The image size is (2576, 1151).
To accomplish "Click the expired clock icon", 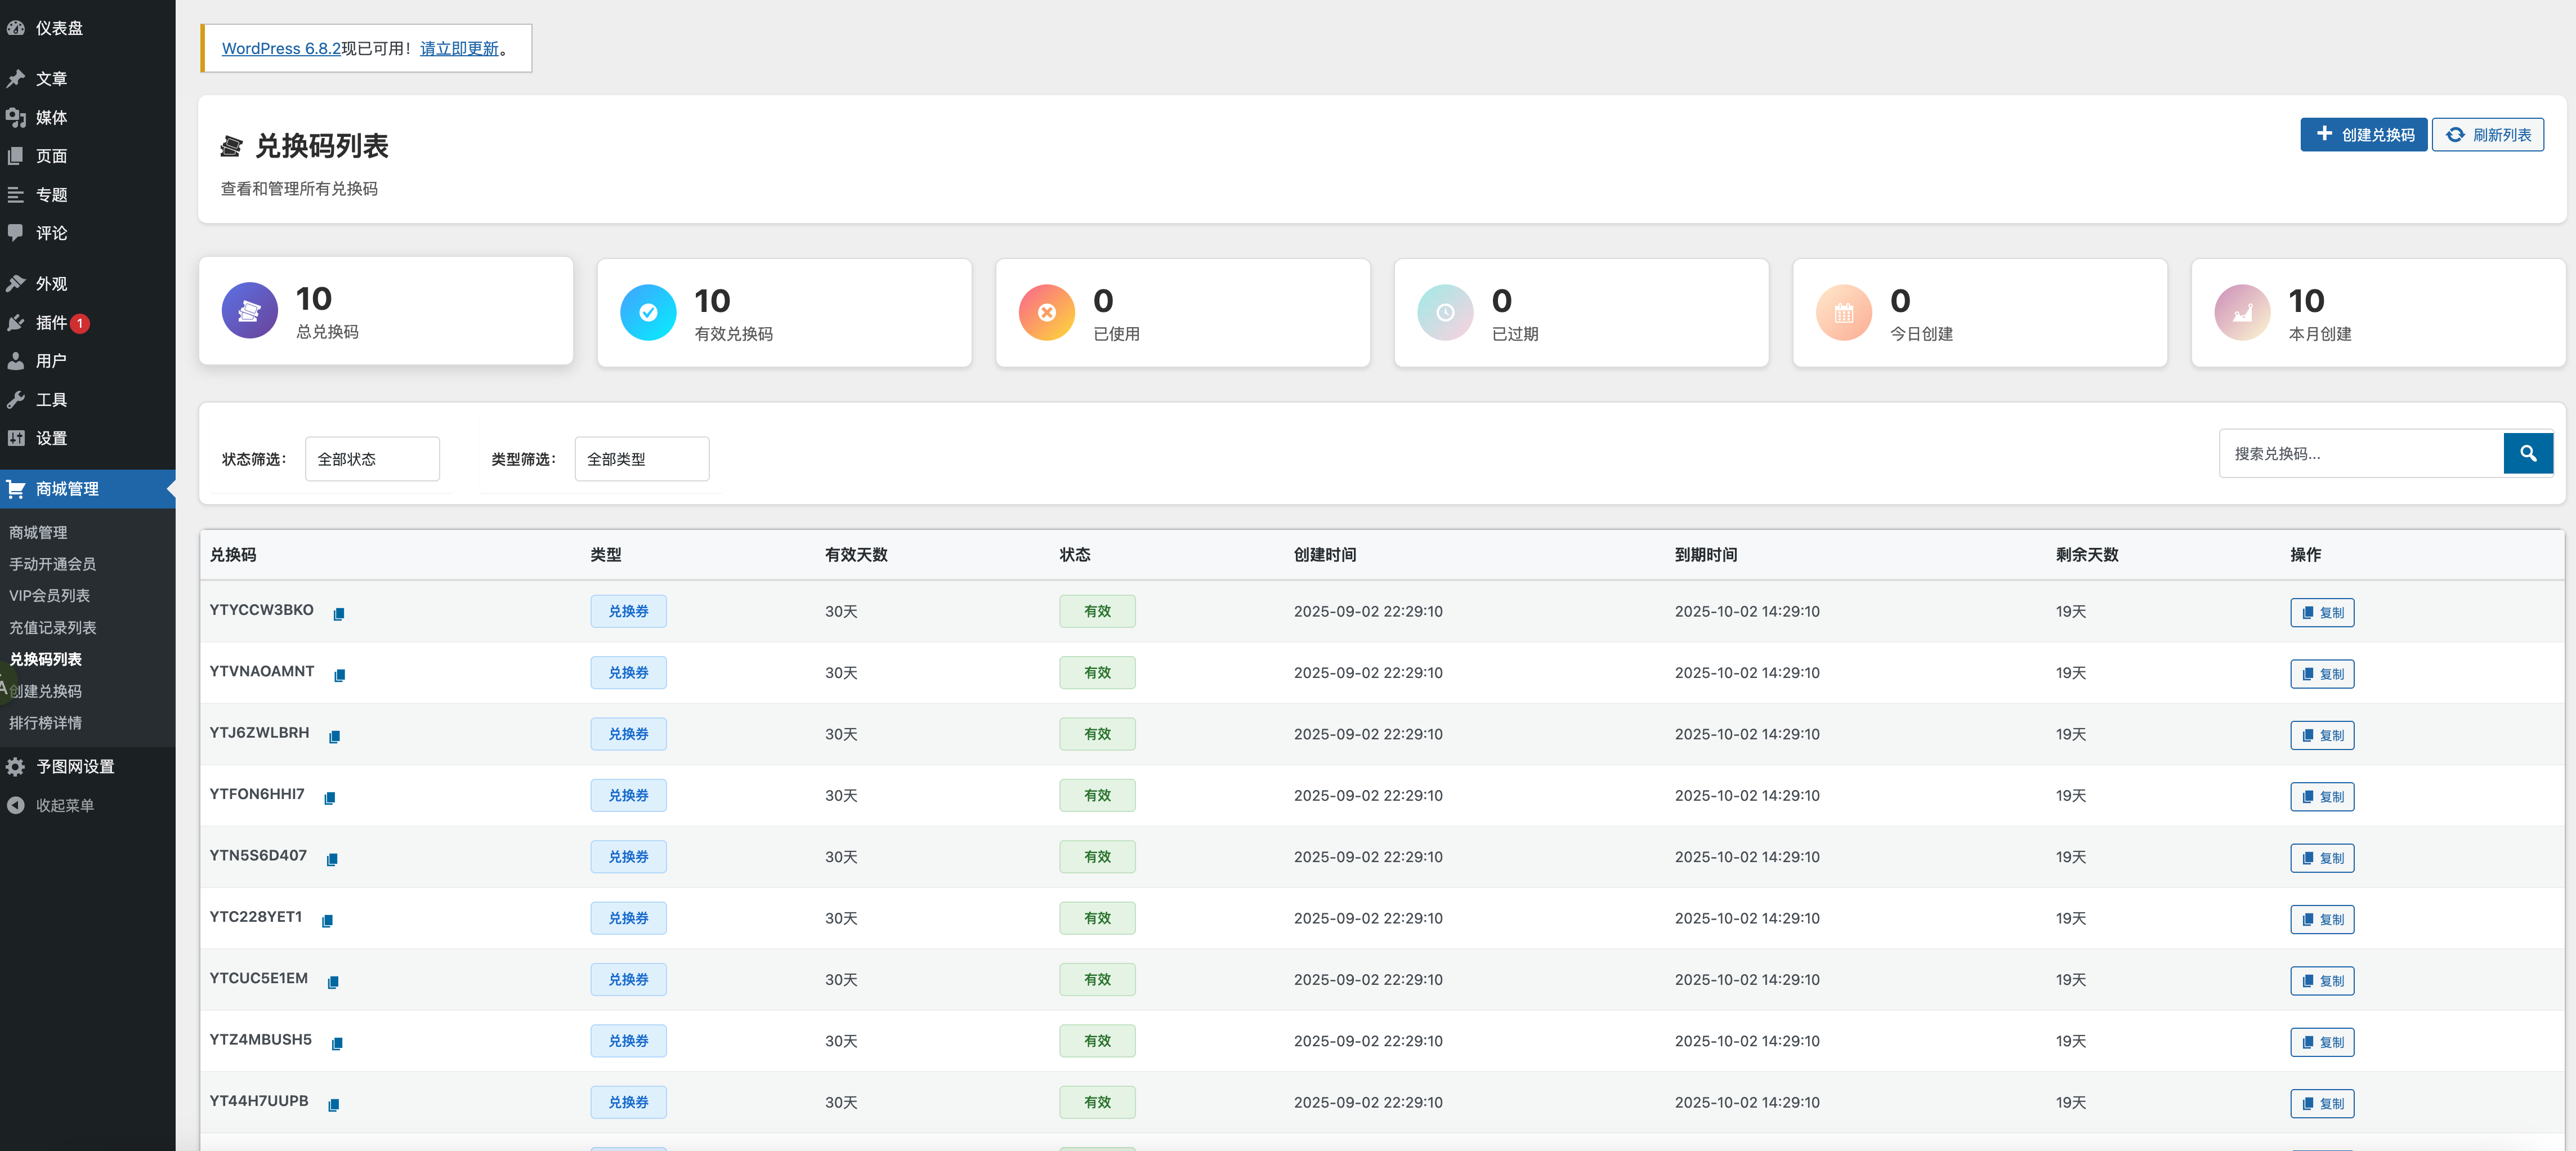I will coord(1445,313).
